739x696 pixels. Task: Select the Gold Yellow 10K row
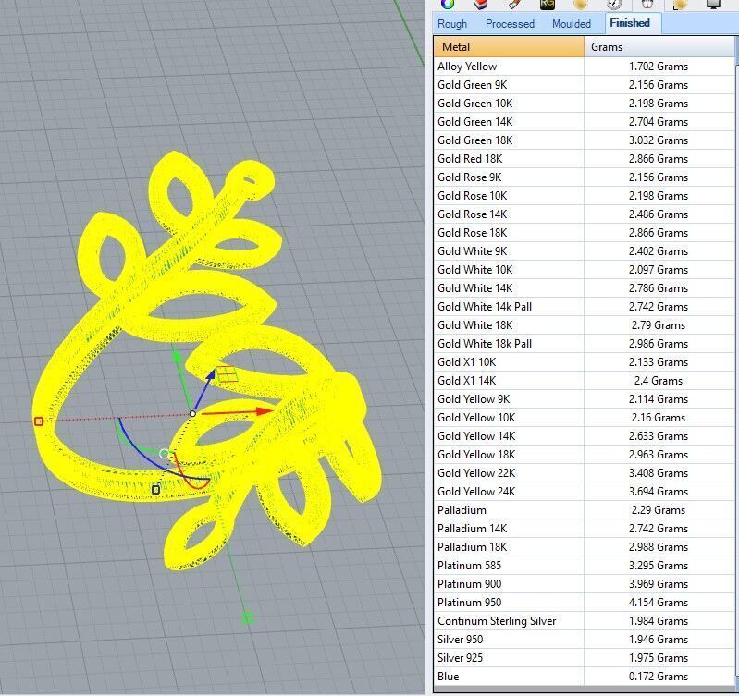[x=584, y=417]
